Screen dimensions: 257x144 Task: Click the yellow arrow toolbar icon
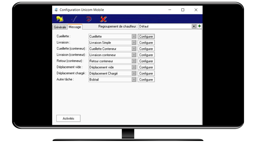point(60,19)
